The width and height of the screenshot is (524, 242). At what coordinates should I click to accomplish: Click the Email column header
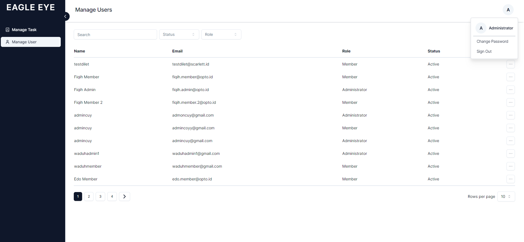(177, 51)
